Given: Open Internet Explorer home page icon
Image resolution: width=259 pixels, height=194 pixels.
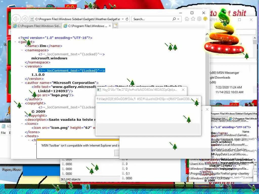Looking at the screenshot, I should [x=187, y=19].
